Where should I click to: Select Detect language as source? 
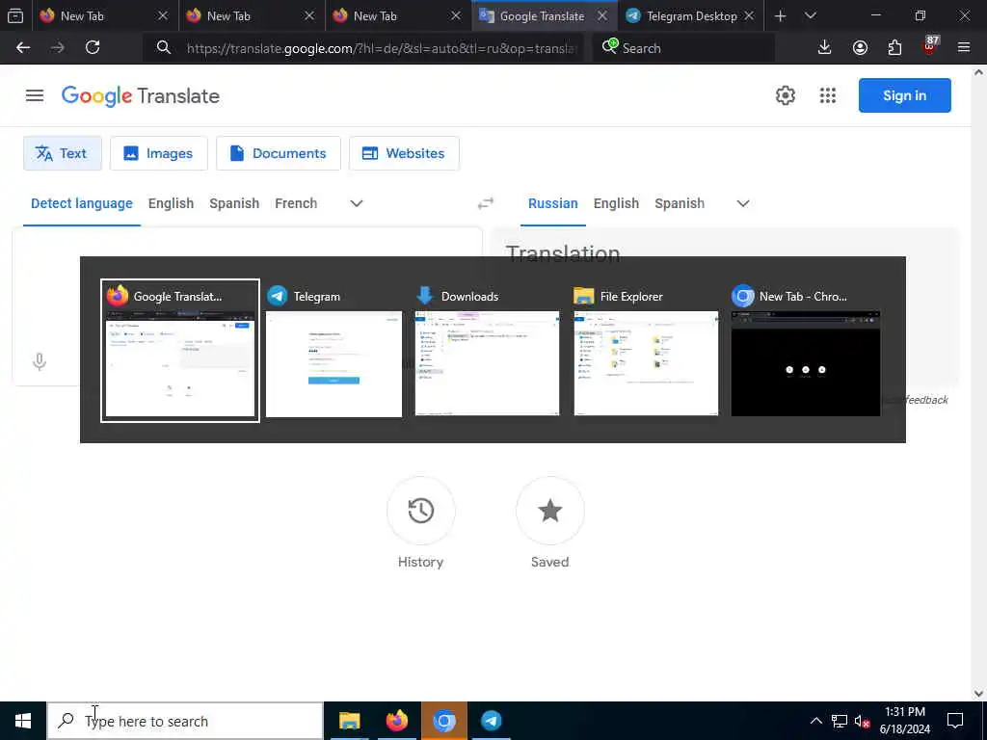coord(82,203)
